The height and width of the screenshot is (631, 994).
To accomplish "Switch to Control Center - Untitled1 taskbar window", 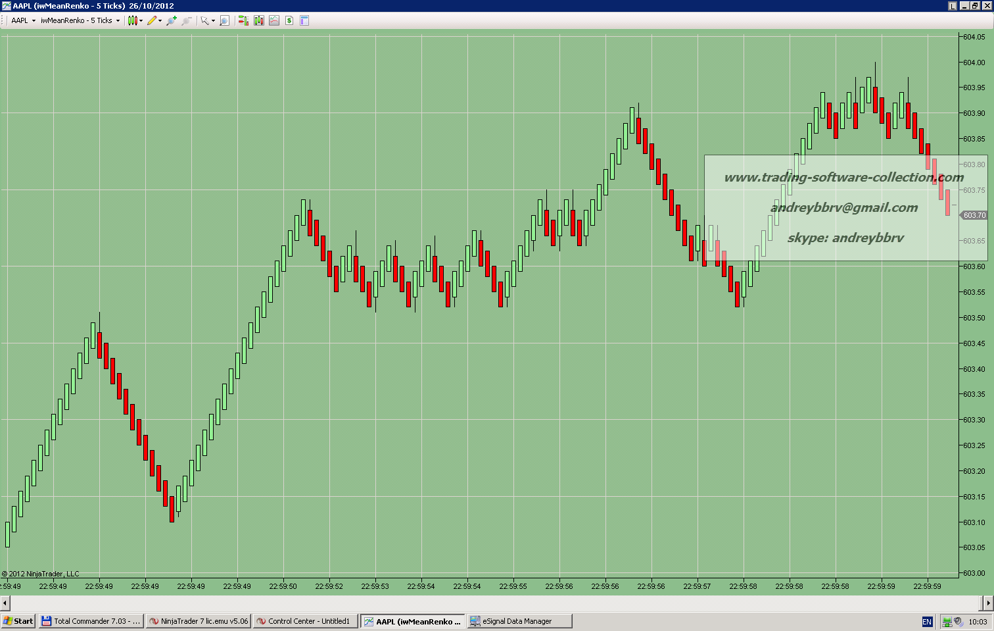I will [306, 621].
